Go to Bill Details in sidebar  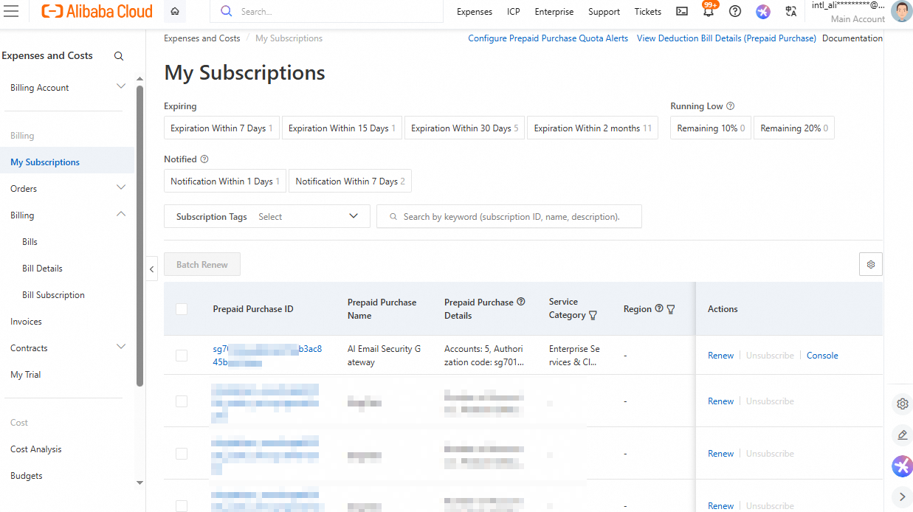click(42, 269)
